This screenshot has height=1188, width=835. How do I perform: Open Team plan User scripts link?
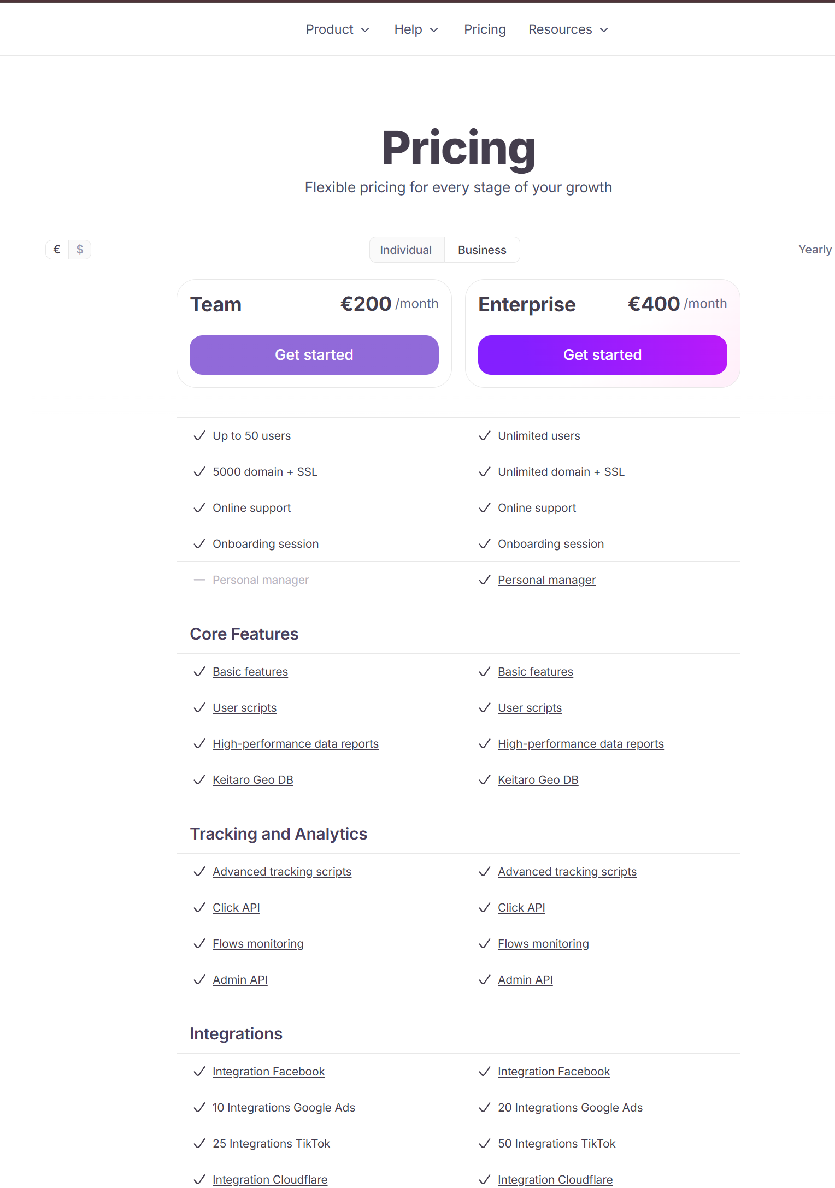click(244, 708)
